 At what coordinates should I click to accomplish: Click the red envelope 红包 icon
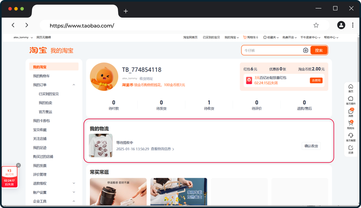coord(249,80)
